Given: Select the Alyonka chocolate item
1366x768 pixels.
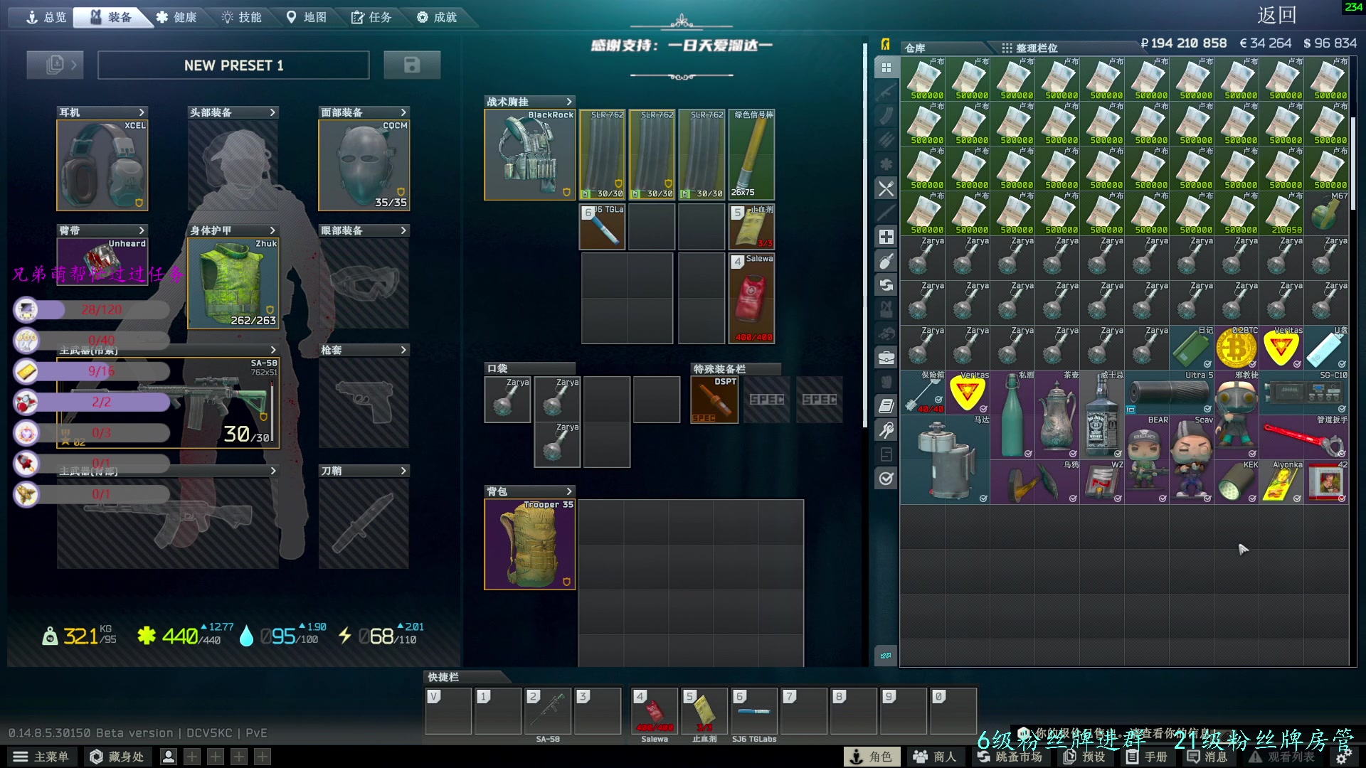Looking at the screenshot, I should coord(1281,482).
